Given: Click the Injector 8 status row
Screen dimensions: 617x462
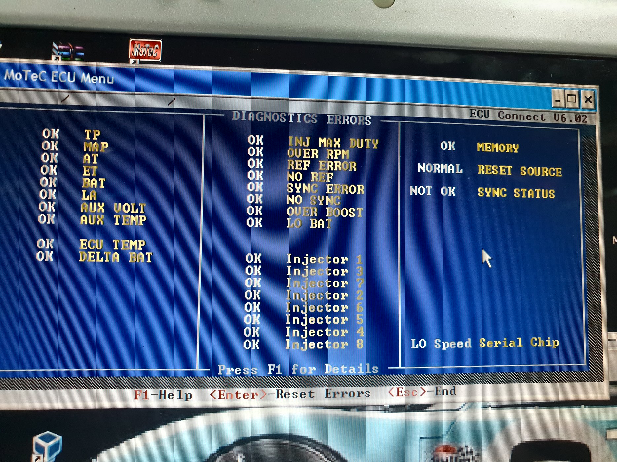Looking at the screenshot, I should pos(303,344).
